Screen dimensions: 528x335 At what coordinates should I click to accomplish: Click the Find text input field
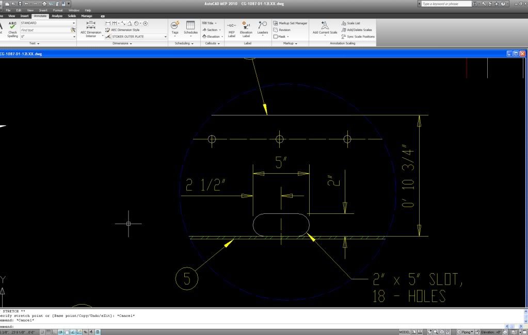[45, 30]
